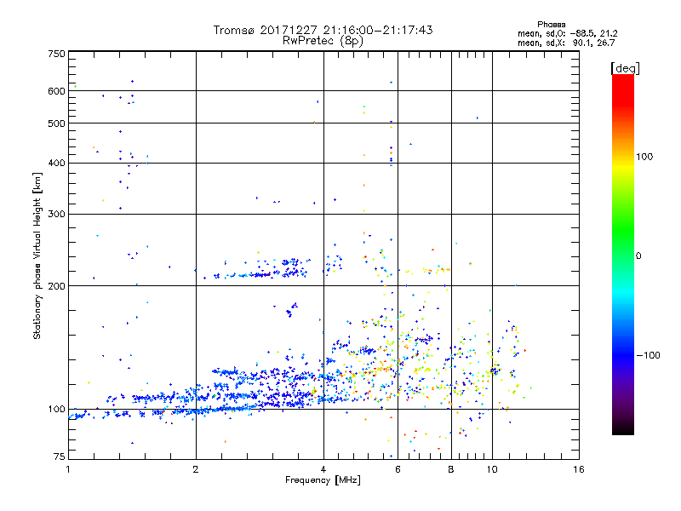The image size is (681, 511).
Task: Click the colorbar tick label '-100'
Action: [x=649, y=355]
